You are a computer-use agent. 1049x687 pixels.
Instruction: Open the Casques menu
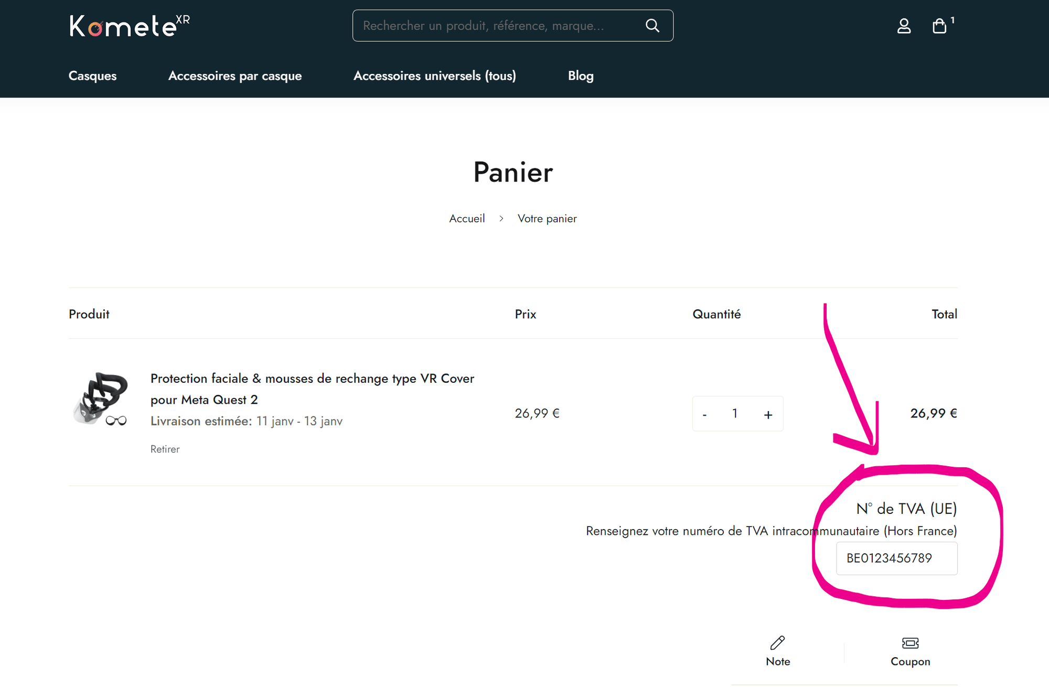pyautogui.click(x=92, y=76)
